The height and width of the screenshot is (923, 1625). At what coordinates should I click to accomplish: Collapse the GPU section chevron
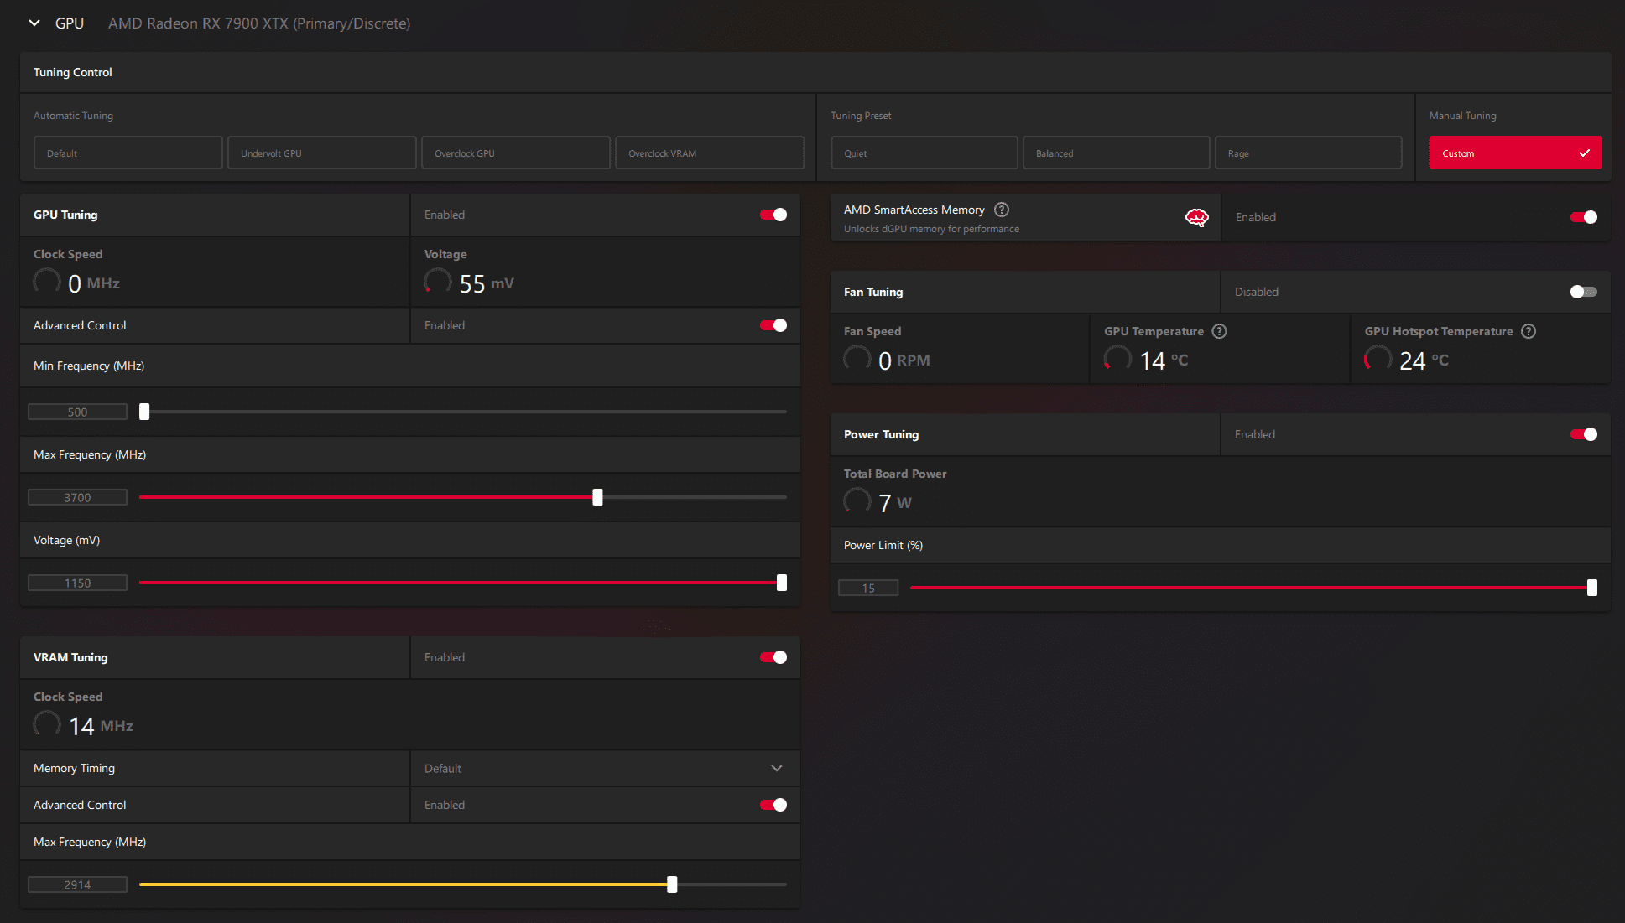[34, 23]
